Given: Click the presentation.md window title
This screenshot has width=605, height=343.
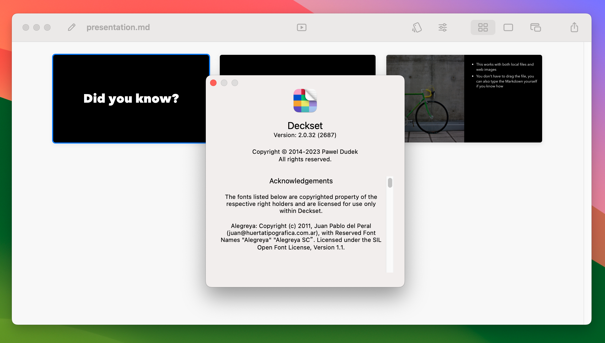Looking at the screenshot, I should coord(118,27).
